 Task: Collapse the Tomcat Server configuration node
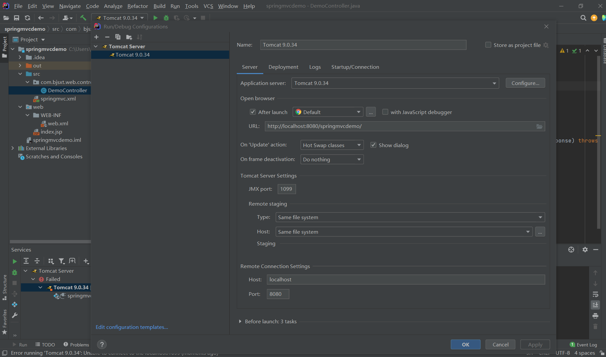[96, 46]
